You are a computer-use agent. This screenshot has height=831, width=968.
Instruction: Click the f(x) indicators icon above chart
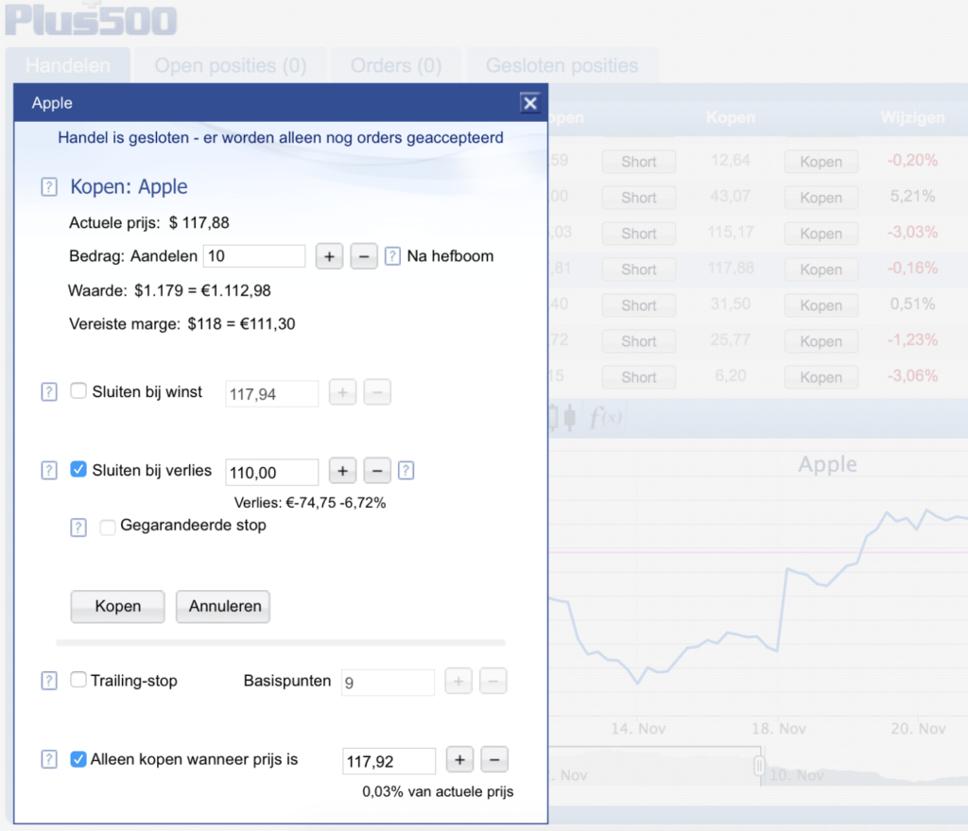point(605,418)
